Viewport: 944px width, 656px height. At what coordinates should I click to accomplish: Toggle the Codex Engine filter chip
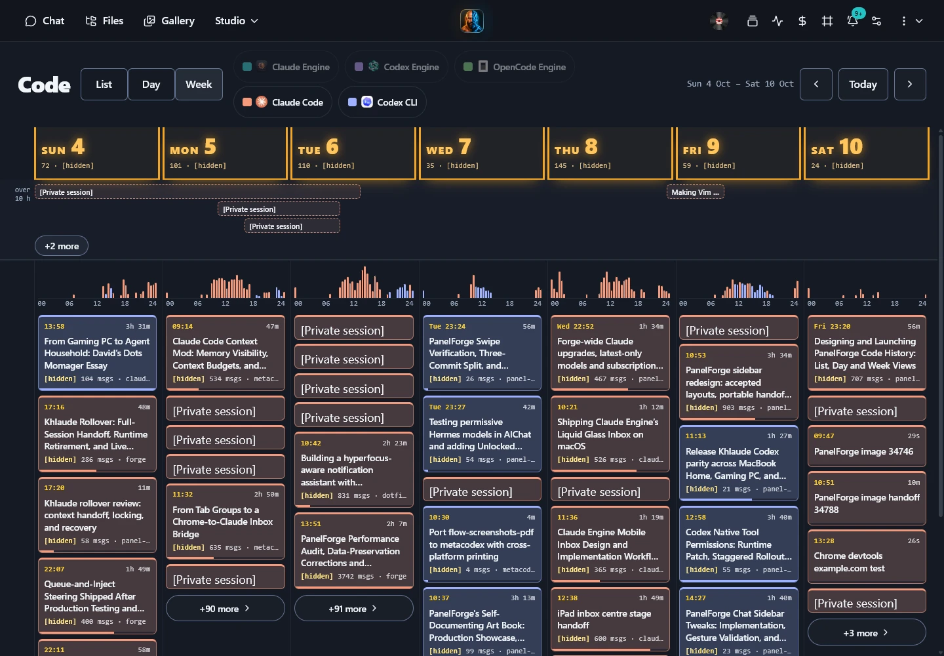point(397,66)
